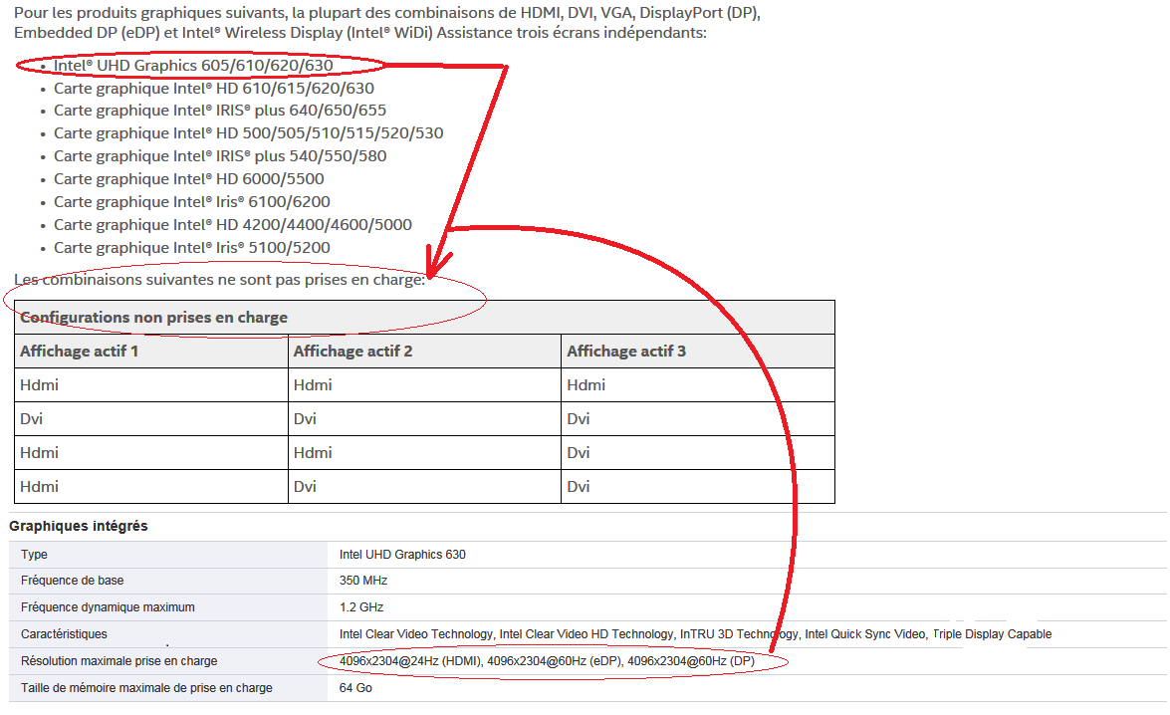Viewport: 1170px width, 715px height.
Task: Click 'Les combinaisons suivantes ne sont pas prises en charge:'
Action: tap(219, 280)
